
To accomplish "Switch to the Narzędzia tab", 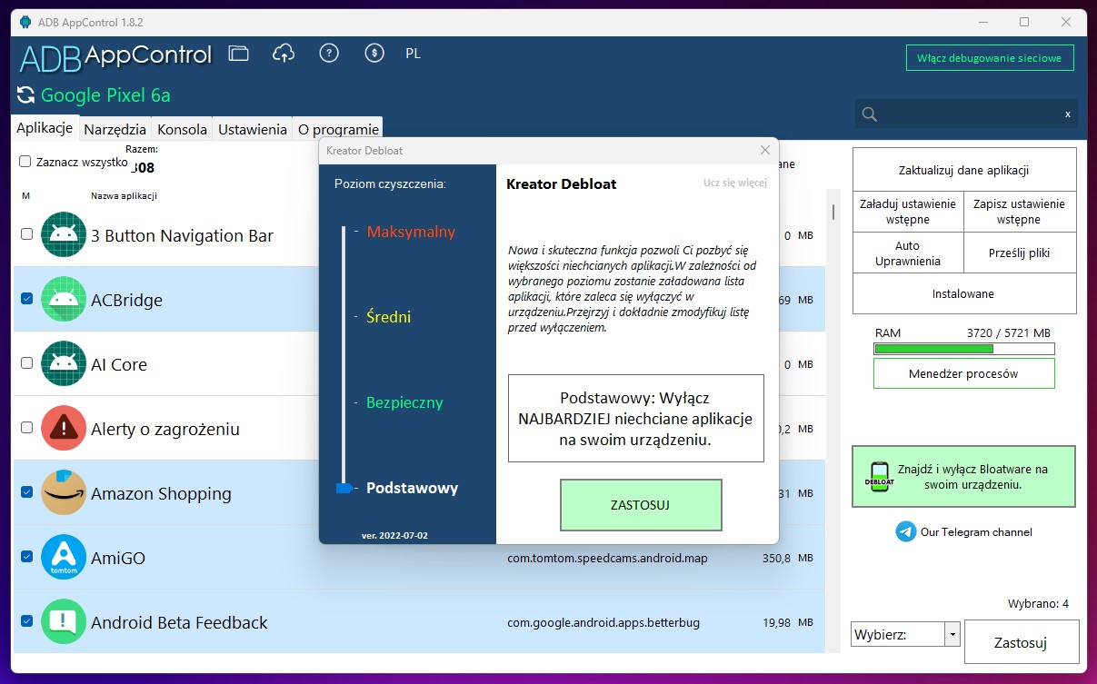I will pos(115,129).
